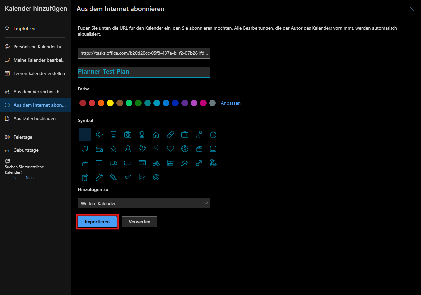Image resolution: width=421 pixels, height=295 pixels.
Task: Pick the purple color swatch
Action: click(185, 103)
